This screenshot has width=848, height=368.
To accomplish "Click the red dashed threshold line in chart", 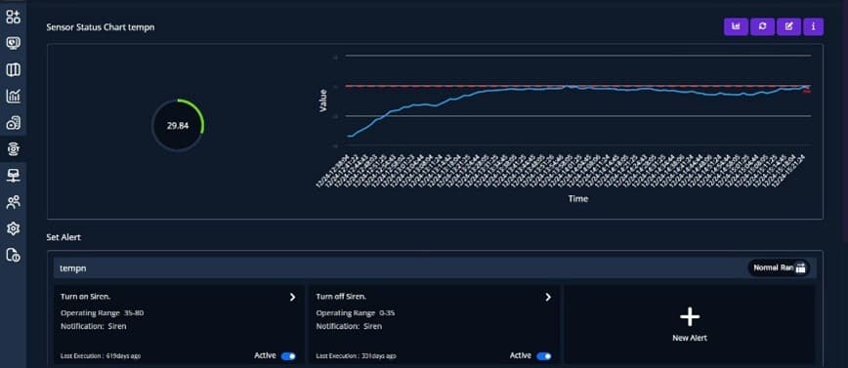I will [577, 85].
